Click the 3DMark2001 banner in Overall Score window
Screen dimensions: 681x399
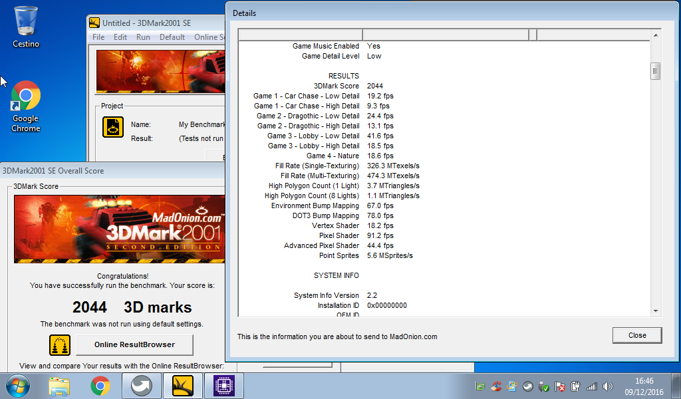click(x=120, y=229)
